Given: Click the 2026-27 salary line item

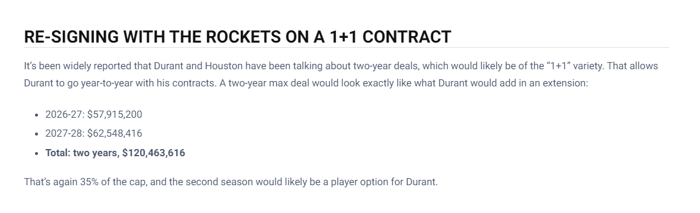Looking at the screenshot, I should tap(94, 115).
